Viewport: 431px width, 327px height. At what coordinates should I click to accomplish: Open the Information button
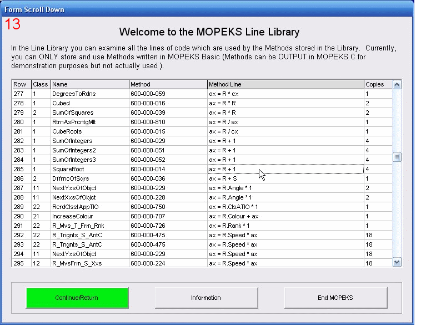206,298
